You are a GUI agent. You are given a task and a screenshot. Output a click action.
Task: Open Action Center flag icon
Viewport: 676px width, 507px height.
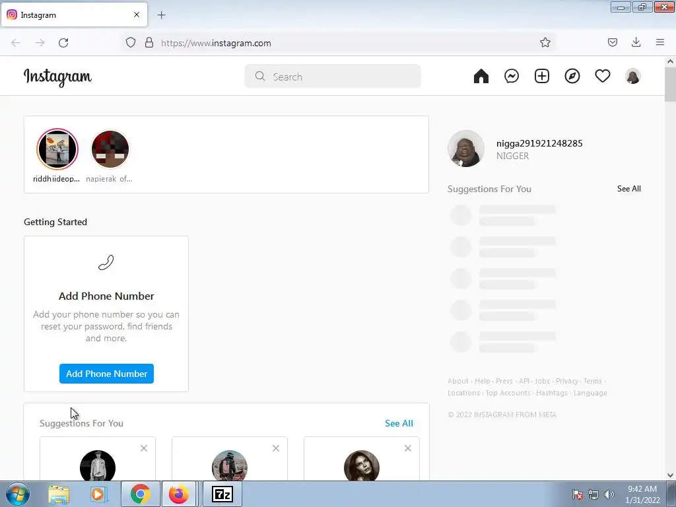[577, 494]
